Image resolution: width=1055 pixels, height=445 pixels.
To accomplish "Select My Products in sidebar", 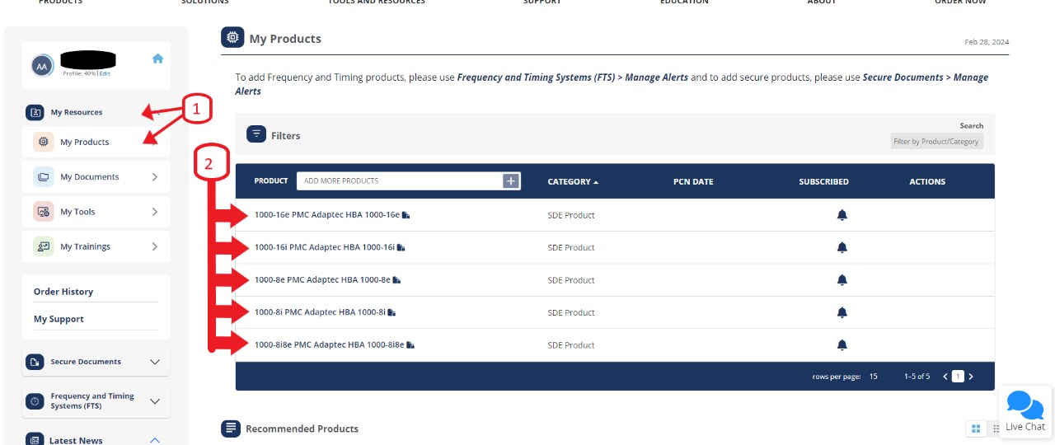I will (84, 142).
